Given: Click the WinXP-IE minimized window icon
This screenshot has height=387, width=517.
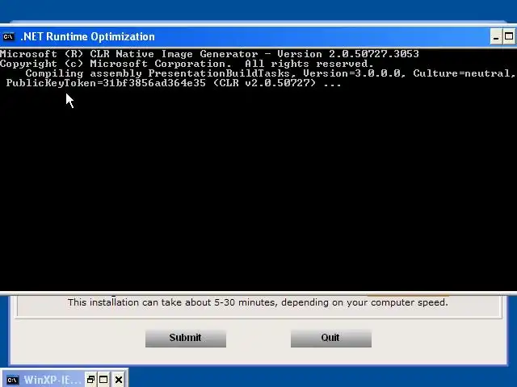Looking at the screenshot, I should pyautogui.click(x=13, y=380).
